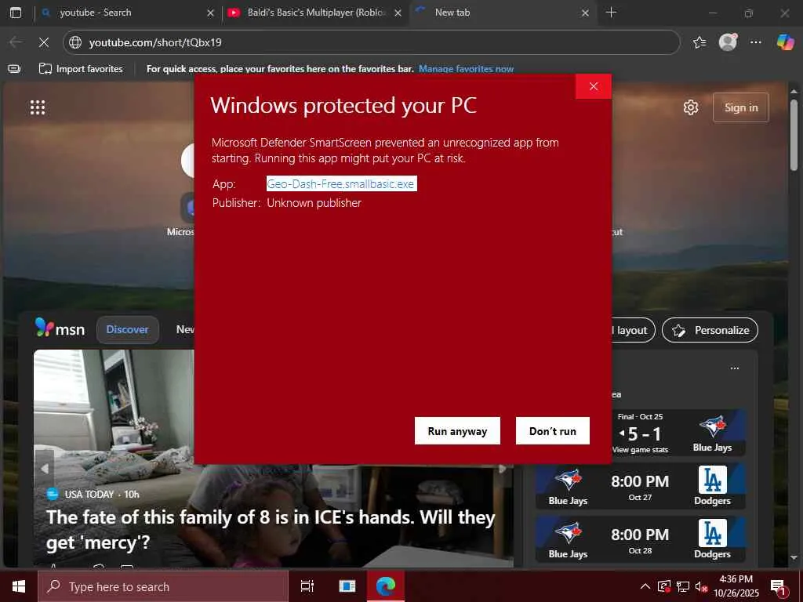Click the favorites bar icon at far left

click(14, 69)
